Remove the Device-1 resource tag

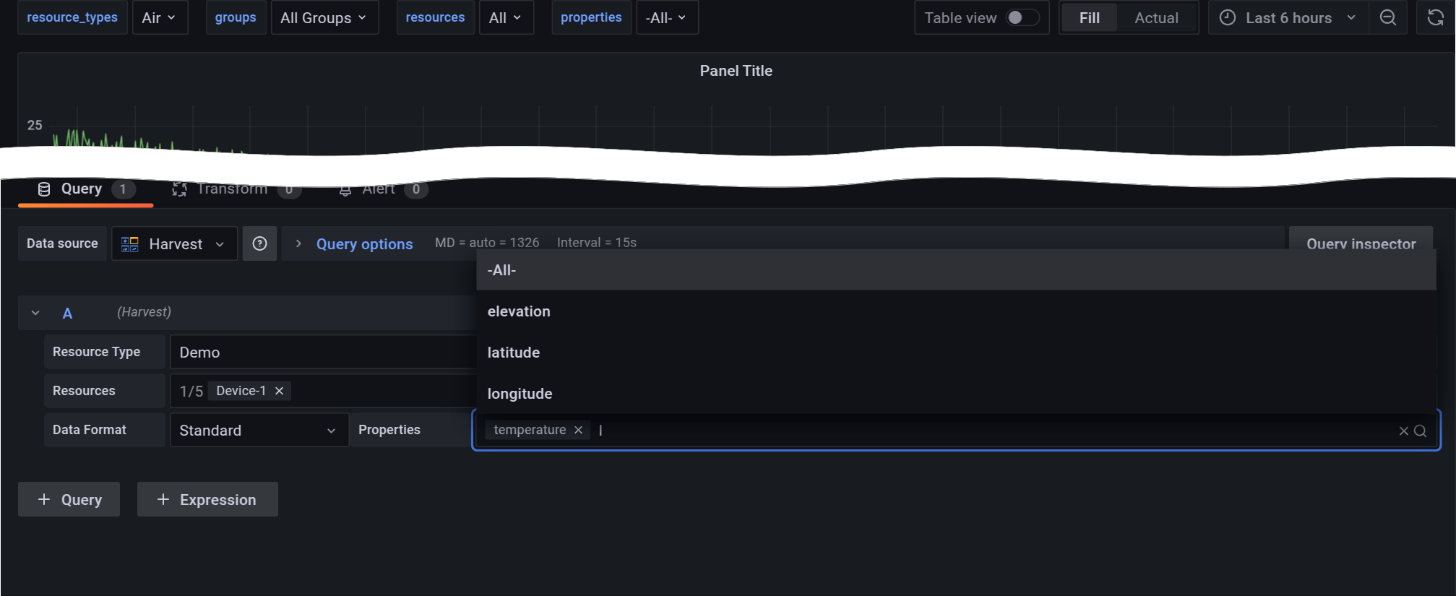point(279,390)
